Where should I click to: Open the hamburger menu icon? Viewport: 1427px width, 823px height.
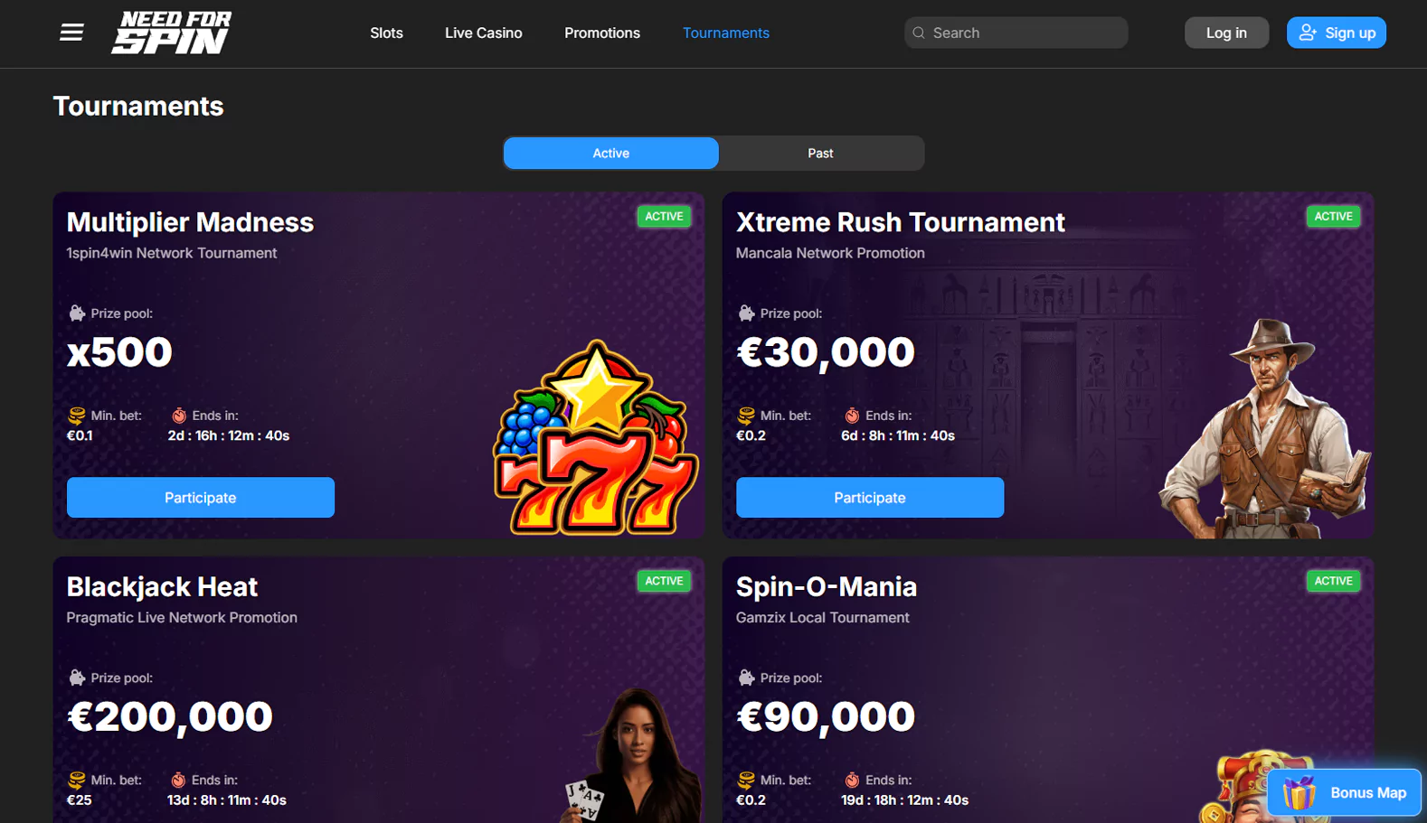click(x=71, y=33)
